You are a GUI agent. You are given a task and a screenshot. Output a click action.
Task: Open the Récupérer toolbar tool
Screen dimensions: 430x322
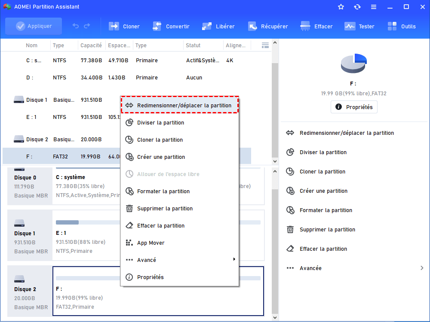point(268,26)
